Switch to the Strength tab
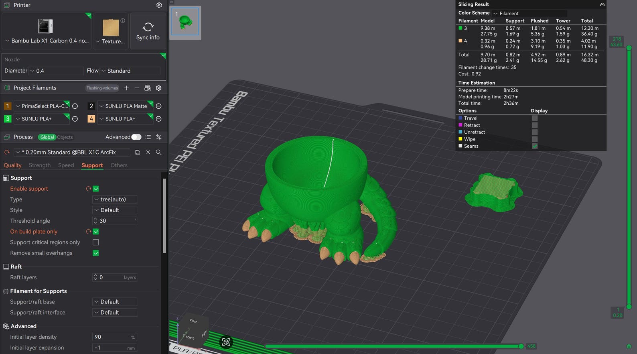 coord(40,165)
